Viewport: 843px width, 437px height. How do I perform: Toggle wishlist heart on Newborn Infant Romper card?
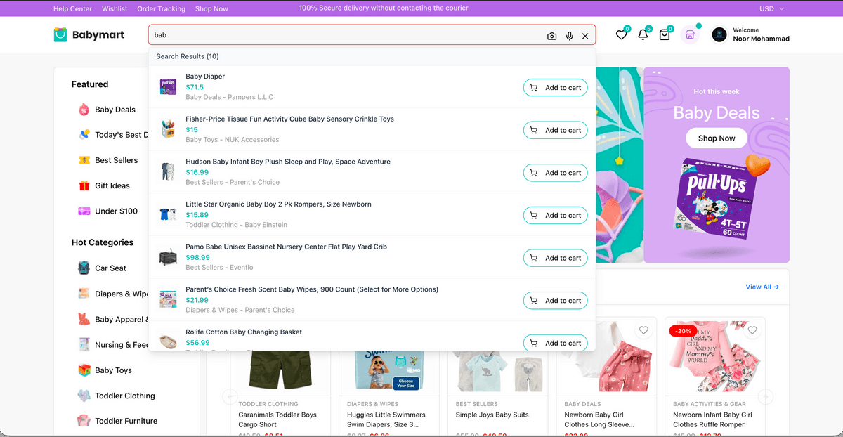[752, 330]
